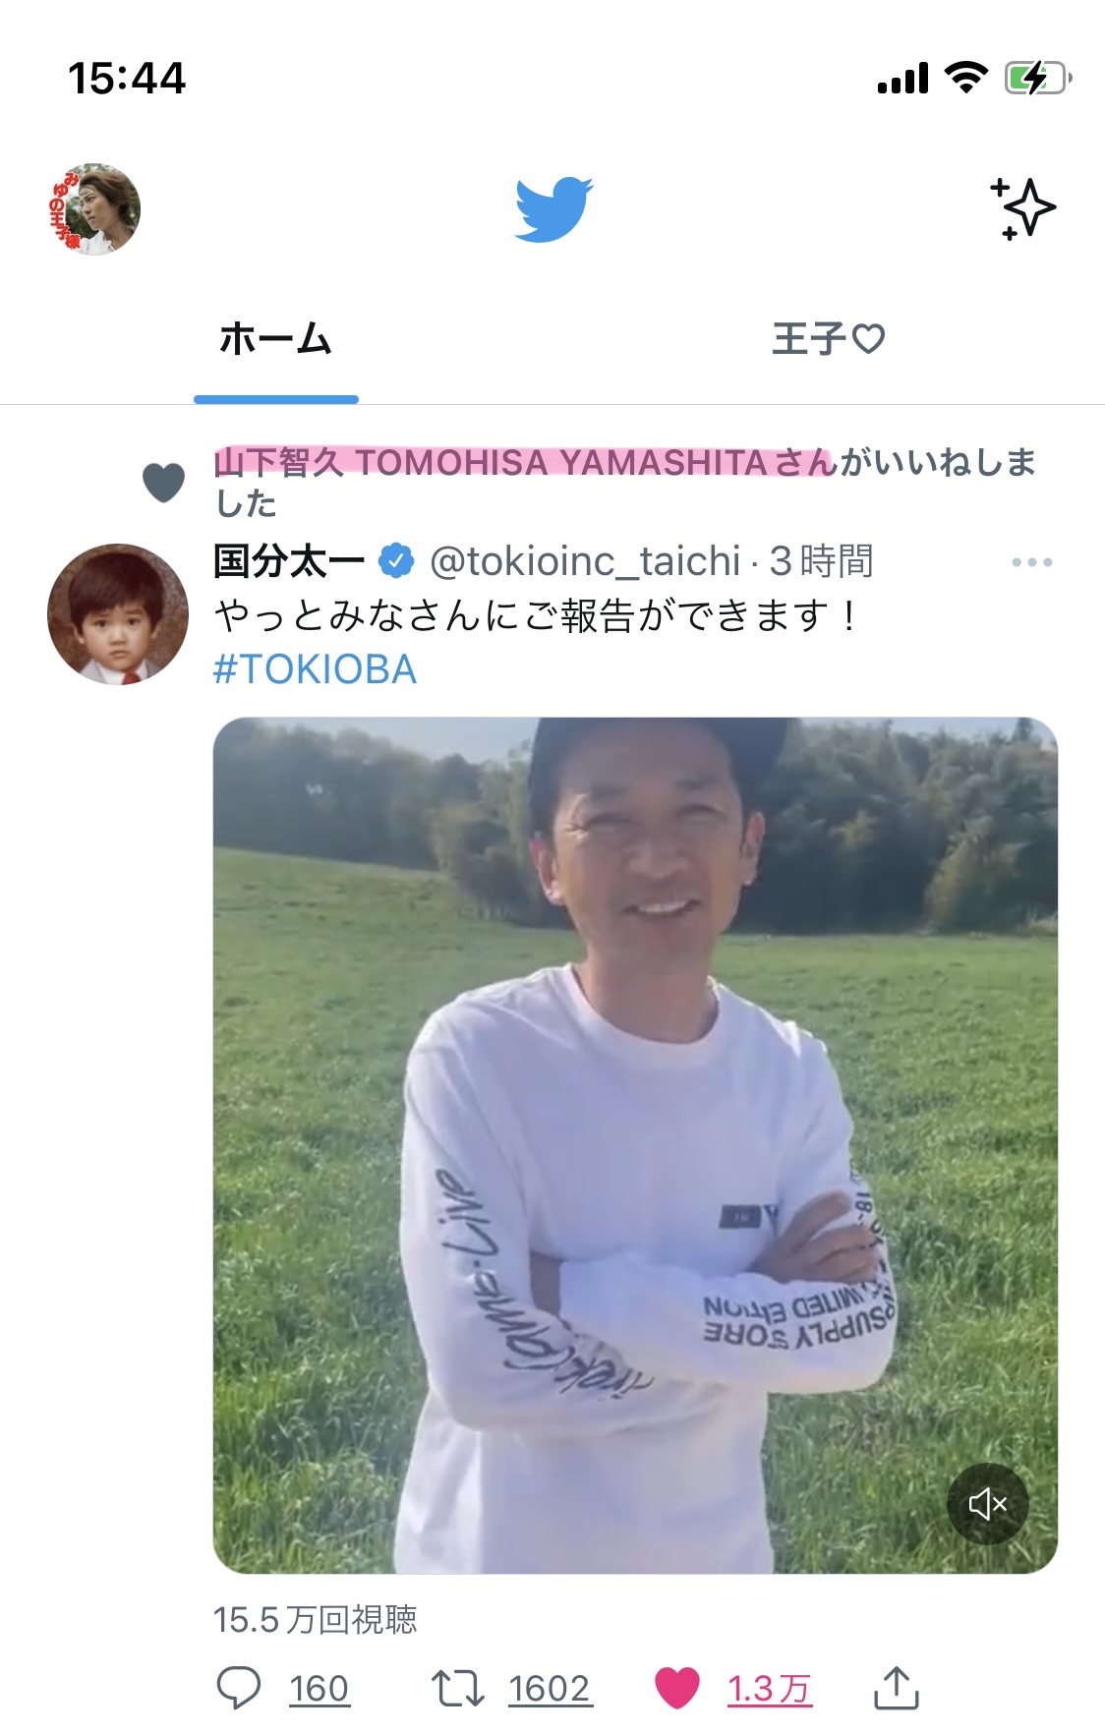
Task: Toggle the pink like heart
Action: pyautogui.click(x=676, y=1688)
